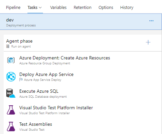The image size is (162, 134).
Task: Switch to the Variables tab
Action: pyautogui.click(x=58, y=8)
